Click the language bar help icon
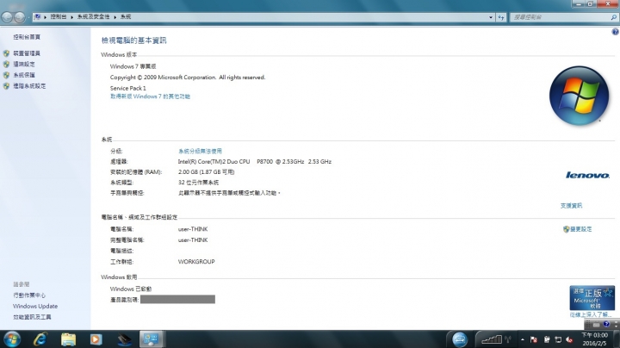Image resolution: width=620 pixels, height=348 pixels. (x=607, y=325)
